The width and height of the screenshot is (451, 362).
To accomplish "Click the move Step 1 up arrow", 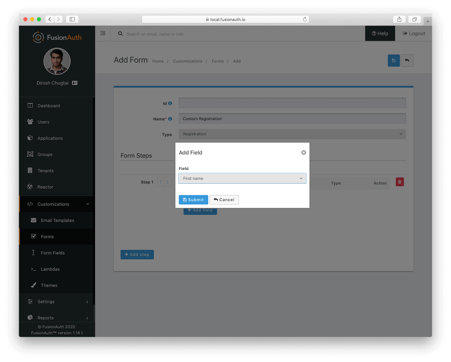I will point(161,182).
